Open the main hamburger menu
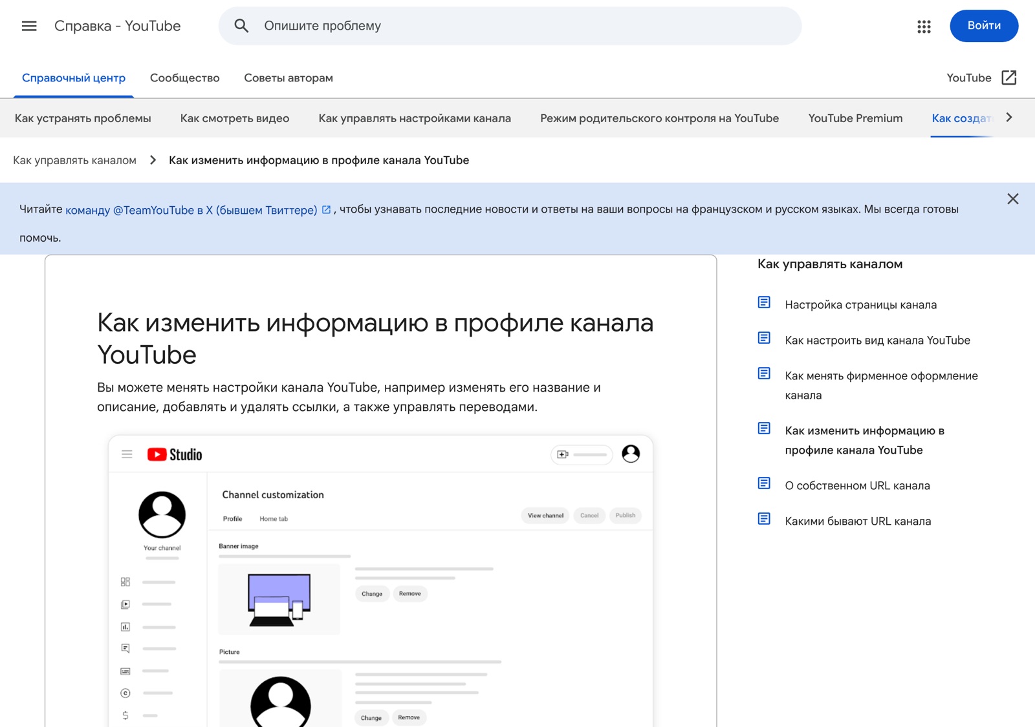This screenshot has width=1035, height=727. (29, 26)
